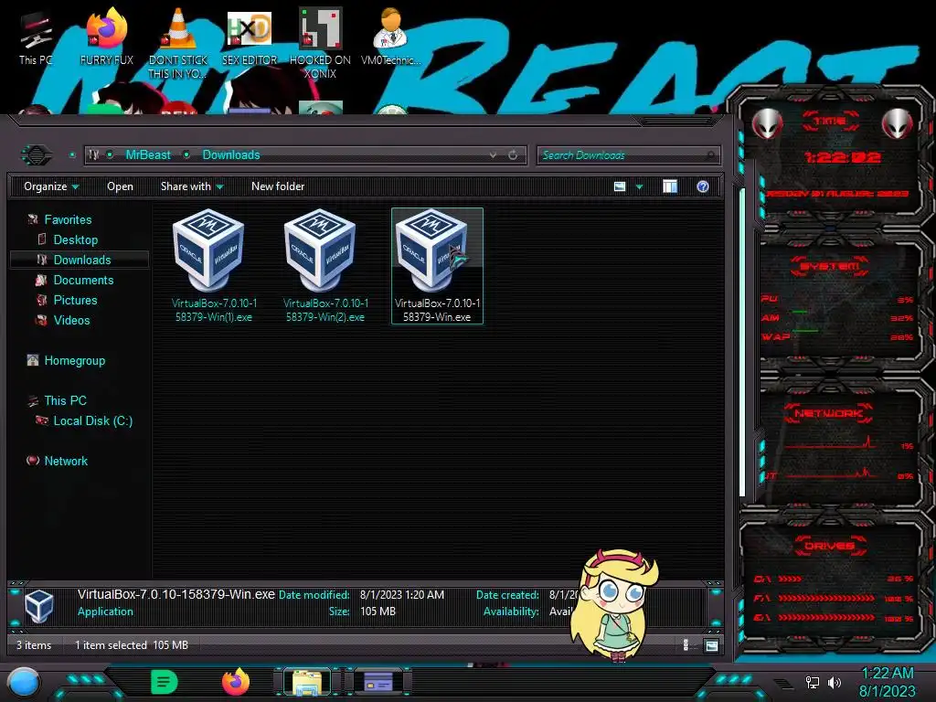936x702 pixels.
Task: Open Documents in navigation pane
Action: click(83, 280)
